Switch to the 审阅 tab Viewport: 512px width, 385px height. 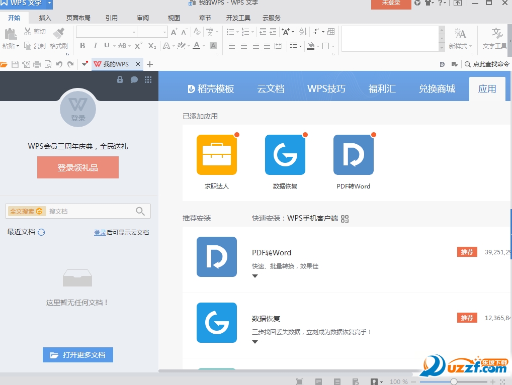(143, 18)
